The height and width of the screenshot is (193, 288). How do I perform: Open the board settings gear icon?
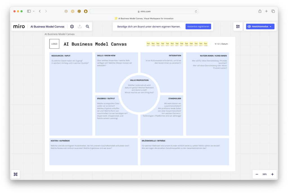(x=72, y=26)
